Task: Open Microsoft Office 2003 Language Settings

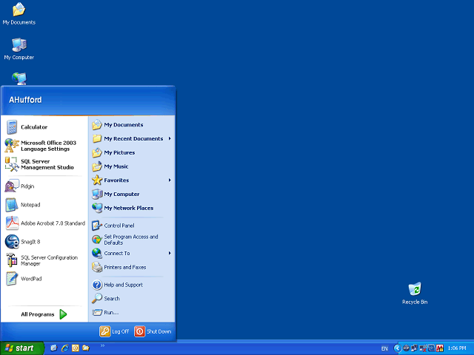Action: 44,146
